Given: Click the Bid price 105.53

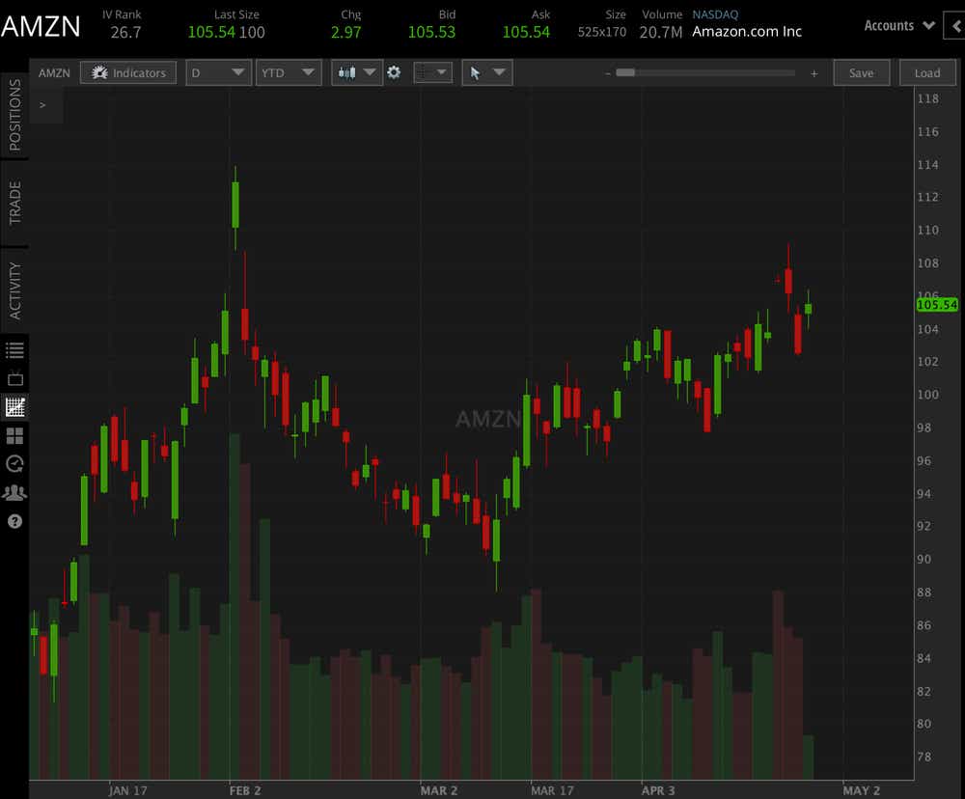Looking at the screenshot, I should point(431,32).
